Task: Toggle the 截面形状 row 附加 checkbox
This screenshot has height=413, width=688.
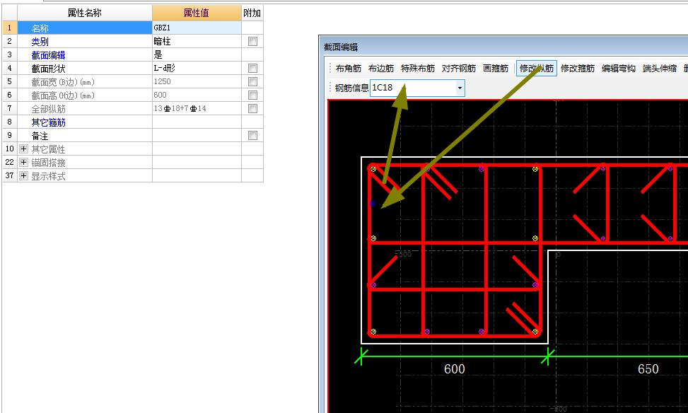Action: [x=252, y=68]
